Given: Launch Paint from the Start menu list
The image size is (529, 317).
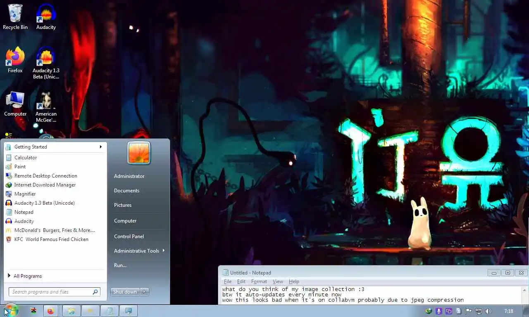Looking at the screenshot, I should pos(55,167).
